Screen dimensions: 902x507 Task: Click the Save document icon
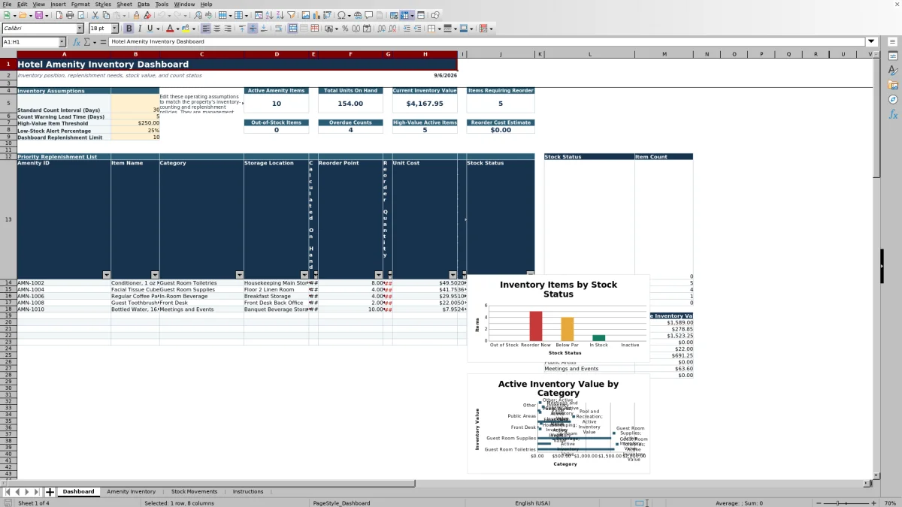[38, 15]
